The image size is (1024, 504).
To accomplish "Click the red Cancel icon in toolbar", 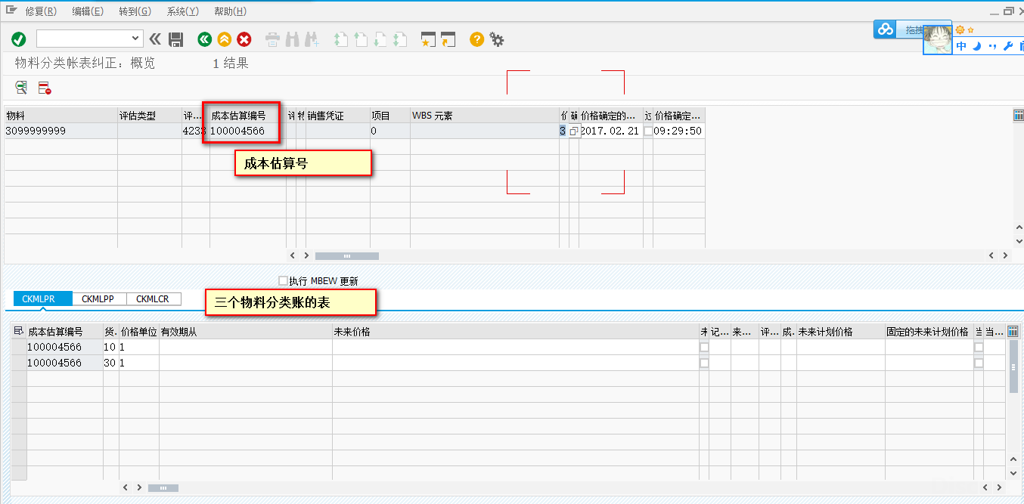I will [x=244, y=39].
